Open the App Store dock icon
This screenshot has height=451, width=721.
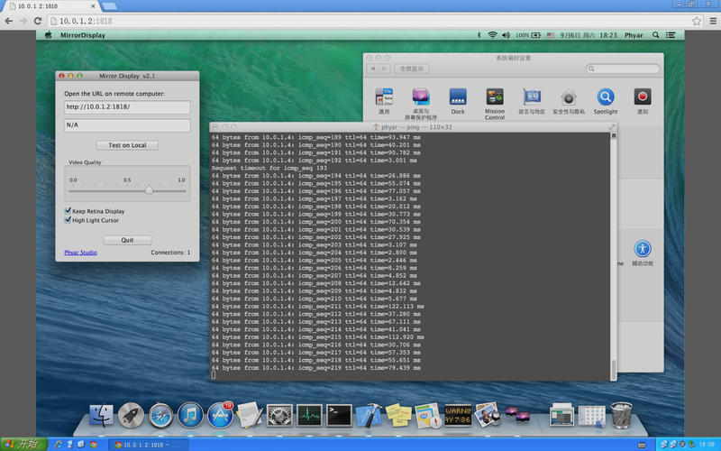point(220,416)
